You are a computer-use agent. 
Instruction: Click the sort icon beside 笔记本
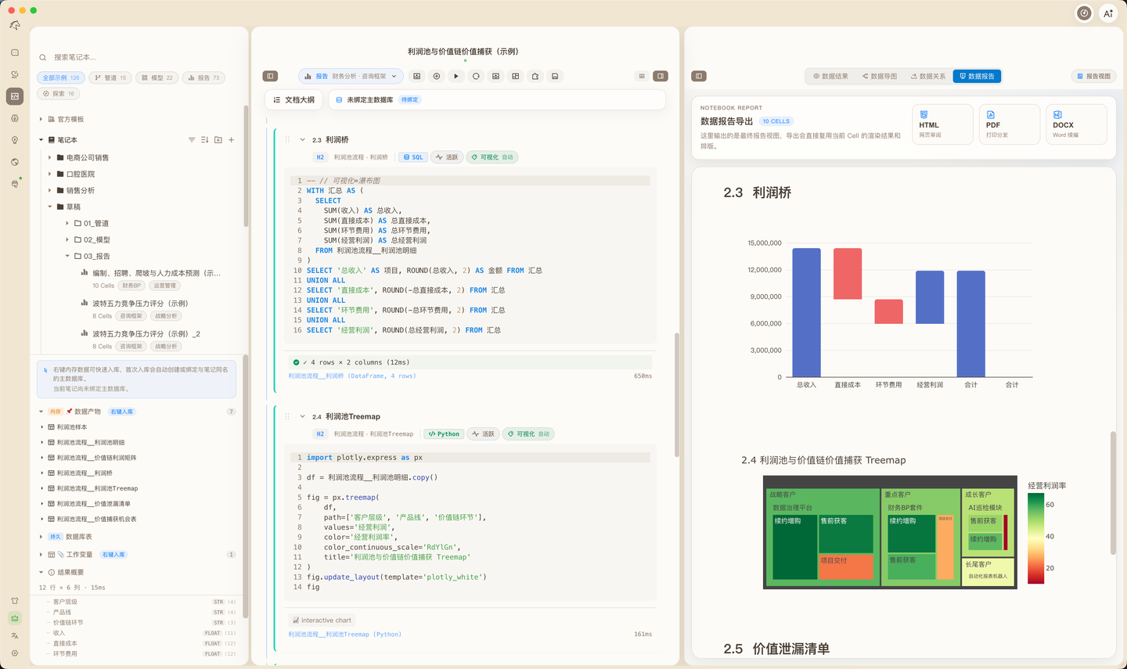point(205,140)
